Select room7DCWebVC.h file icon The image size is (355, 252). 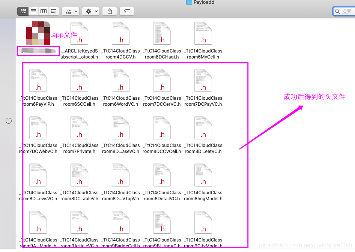coord(38,128)
